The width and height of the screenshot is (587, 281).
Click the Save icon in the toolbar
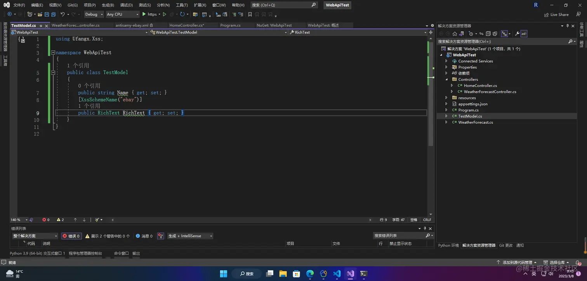pyautogui.click(x=47, y=14)
